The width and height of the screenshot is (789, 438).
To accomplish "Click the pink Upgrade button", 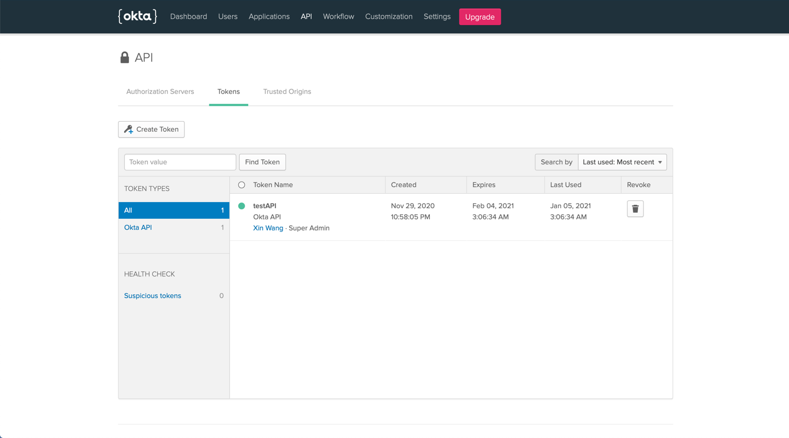I will click(480, 17).
